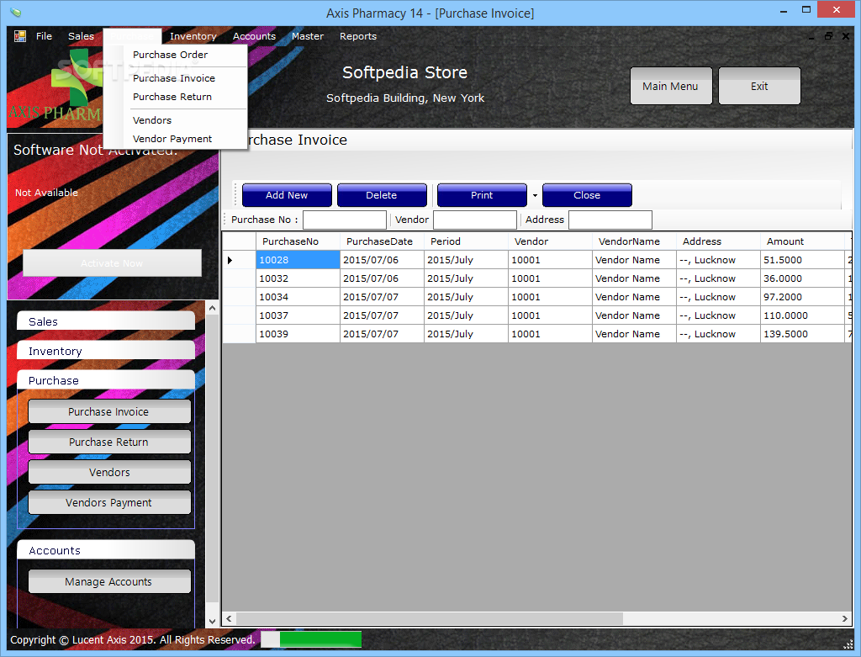Screen dimensions: 861x657
Task: Focus the Vendor filter field
Action: tap(475, 220)
